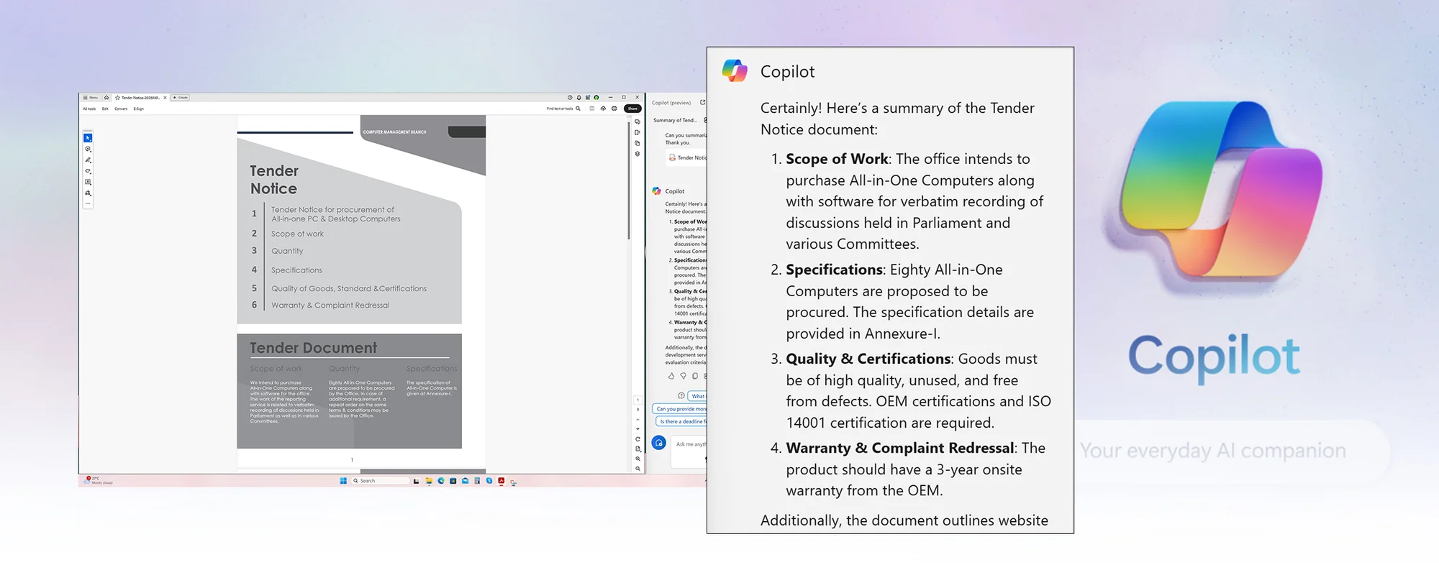1439x583 pixels.
Task: Click the Create button in Acrobat
Action: tap(180, 98)
